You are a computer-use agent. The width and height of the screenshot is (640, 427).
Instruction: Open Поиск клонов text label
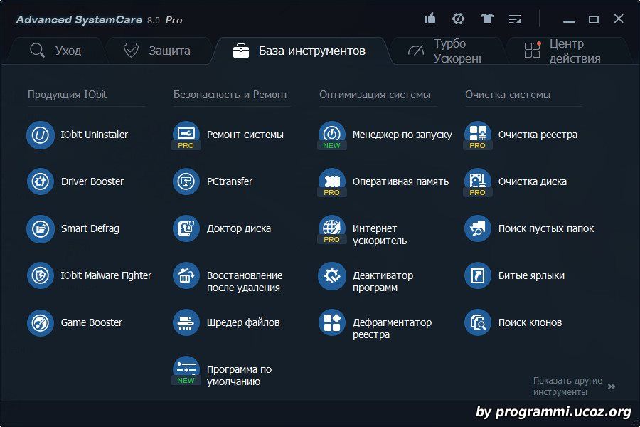click(530, 322)
